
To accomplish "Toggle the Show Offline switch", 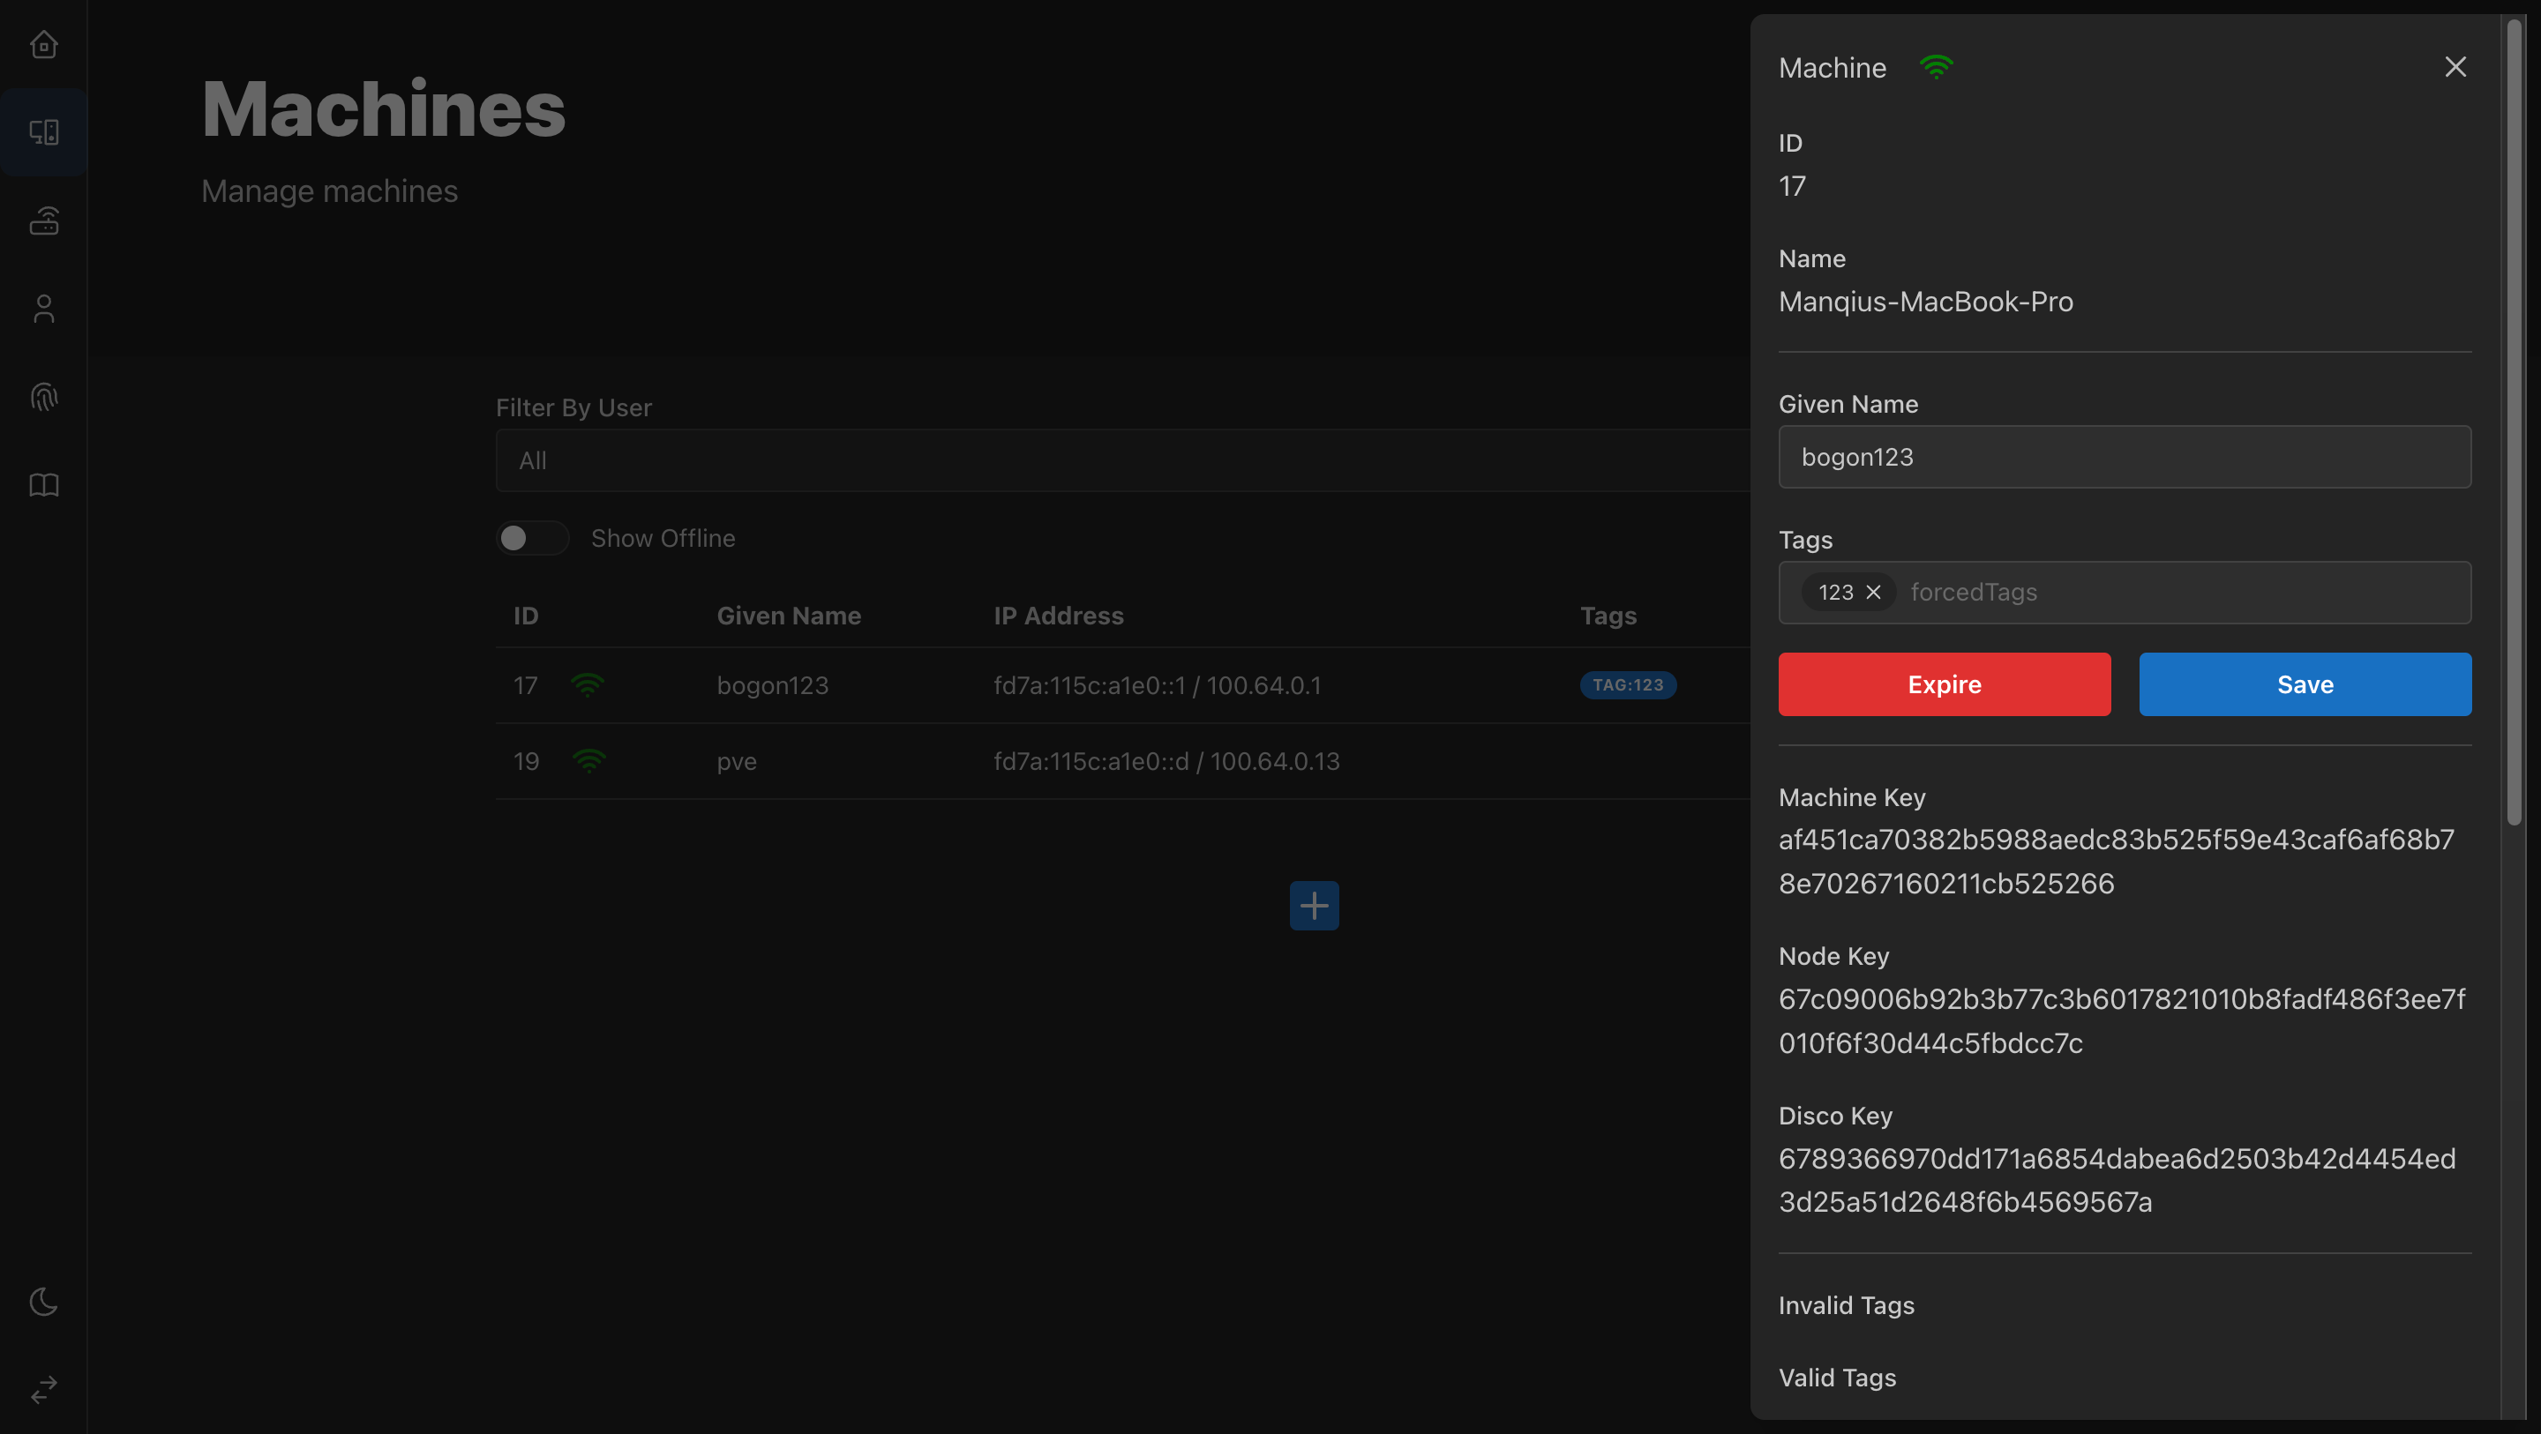I will click(x=532, y=537).
